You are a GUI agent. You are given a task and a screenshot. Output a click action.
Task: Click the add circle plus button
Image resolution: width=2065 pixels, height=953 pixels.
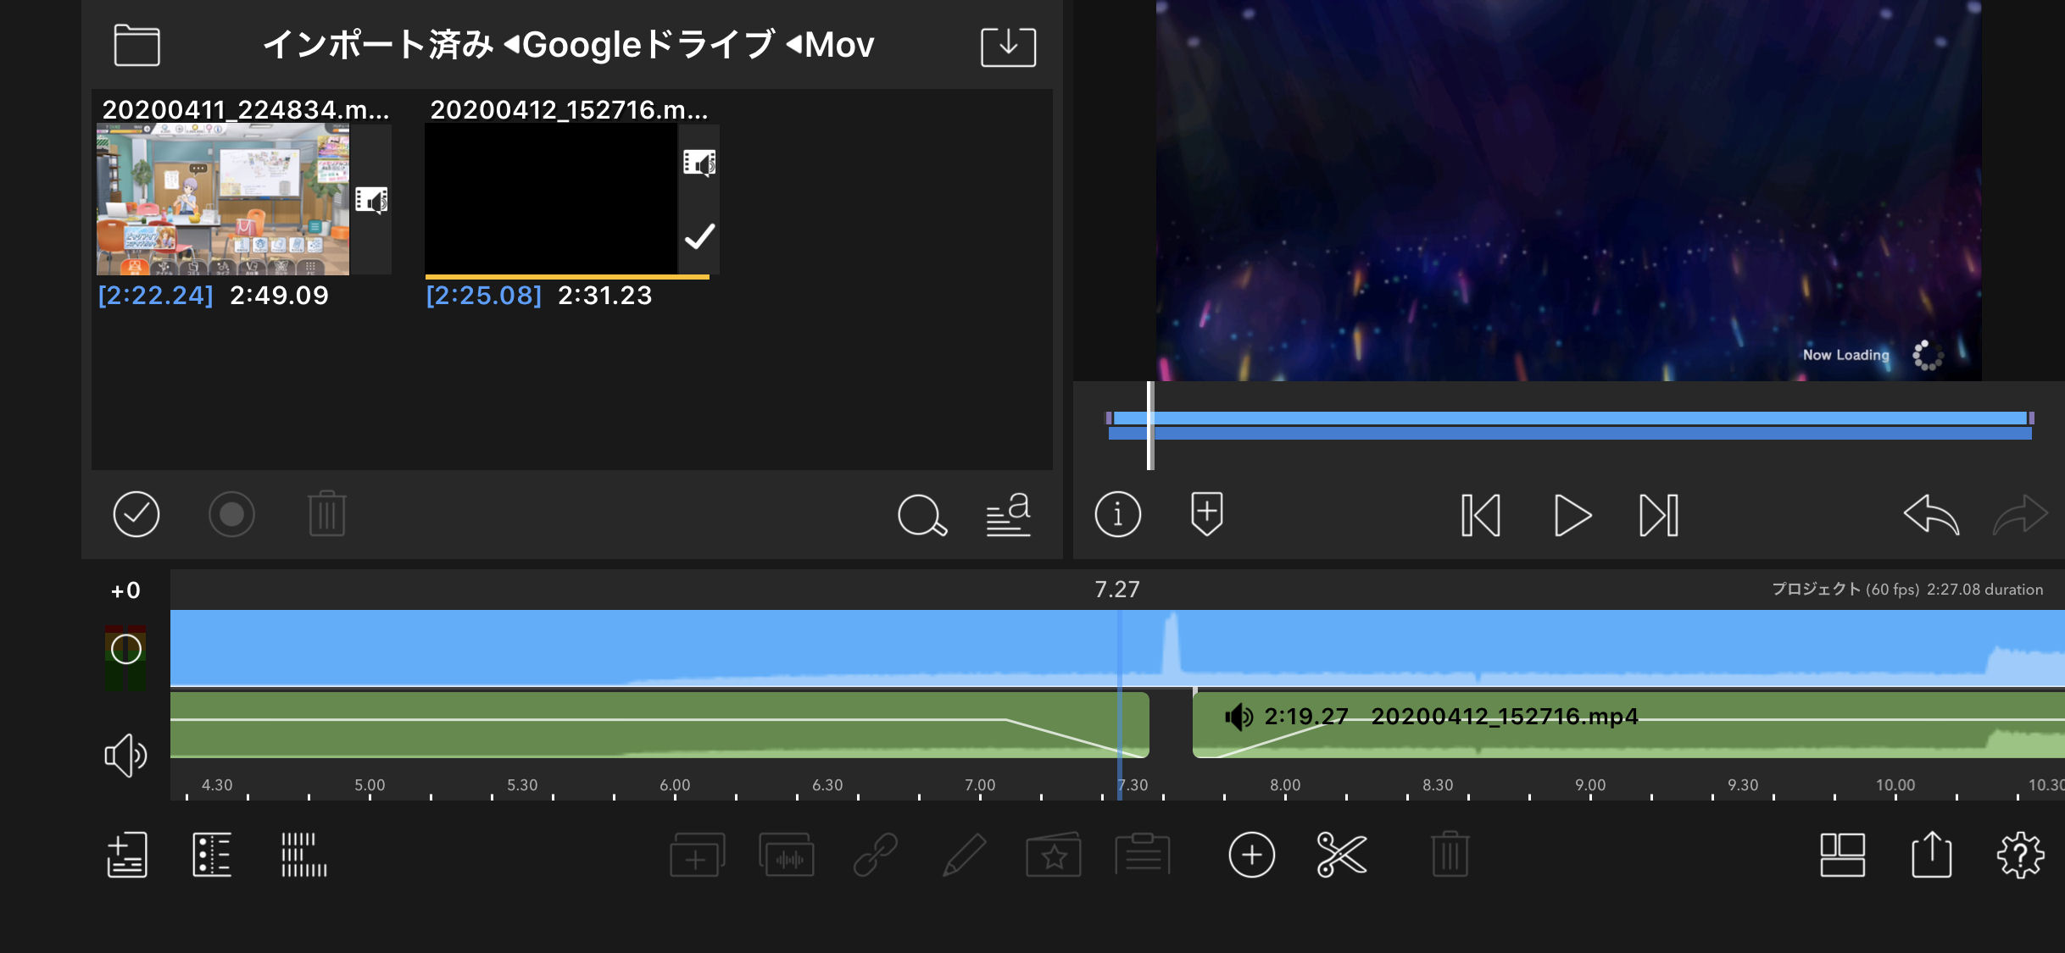[1251, 855]
